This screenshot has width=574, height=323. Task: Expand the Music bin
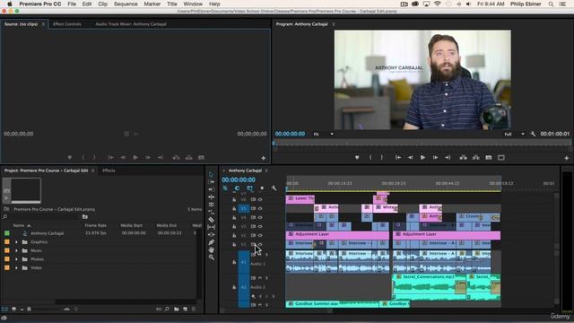pos(16,251)
